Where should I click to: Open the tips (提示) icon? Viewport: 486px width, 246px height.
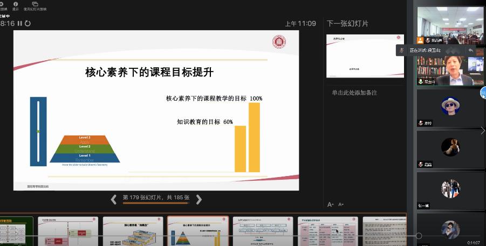pos(16,4)
